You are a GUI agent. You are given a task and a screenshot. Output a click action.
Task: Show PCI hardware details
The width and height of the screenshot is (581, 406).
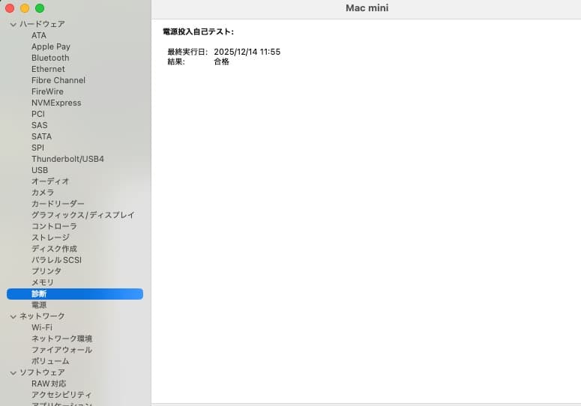(38, 114)
